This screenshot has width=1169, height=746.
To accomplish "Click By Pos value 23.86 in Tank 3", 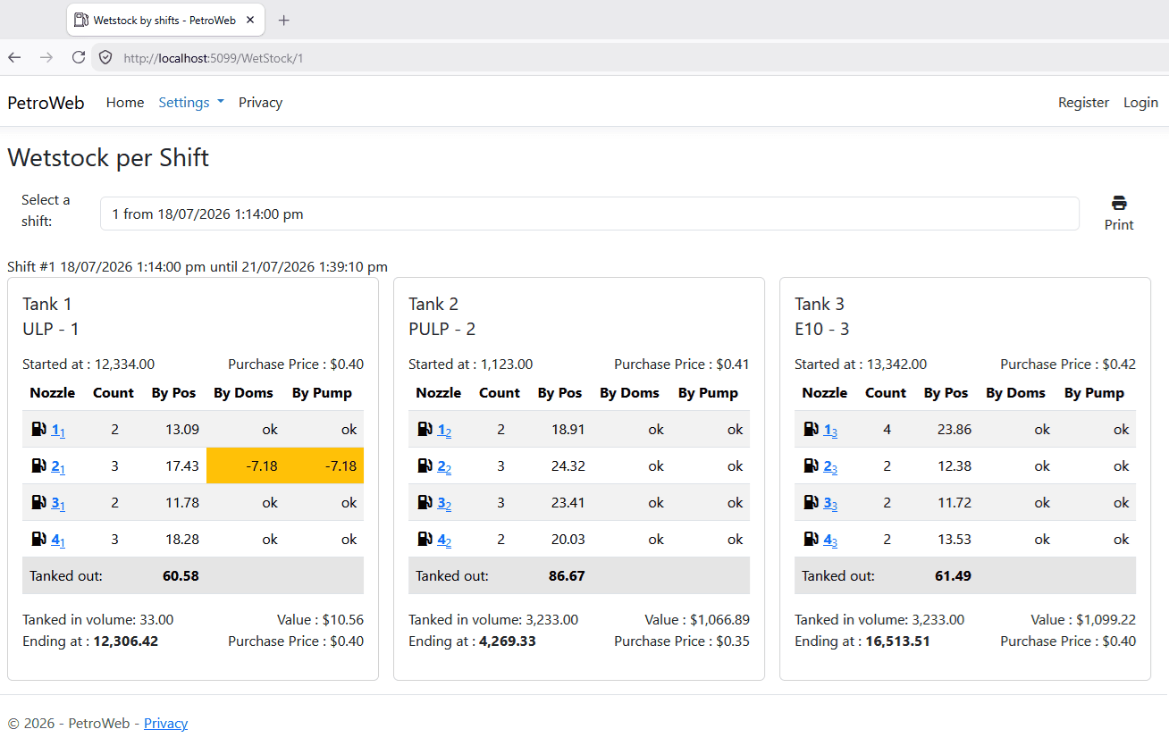I will pyautogui.click(x=953, y=429).
